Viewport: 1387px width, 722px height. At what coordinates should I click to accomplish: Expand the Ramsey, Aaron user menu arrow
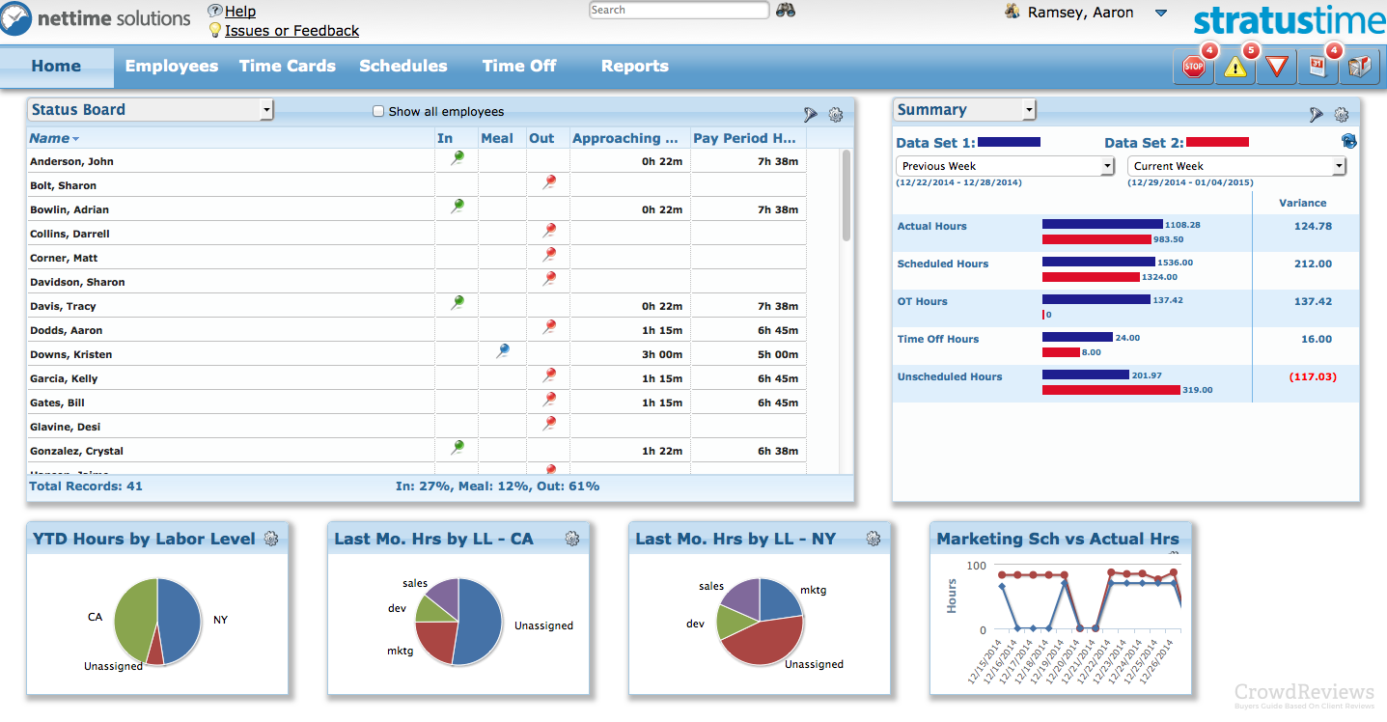(1161, 14)
